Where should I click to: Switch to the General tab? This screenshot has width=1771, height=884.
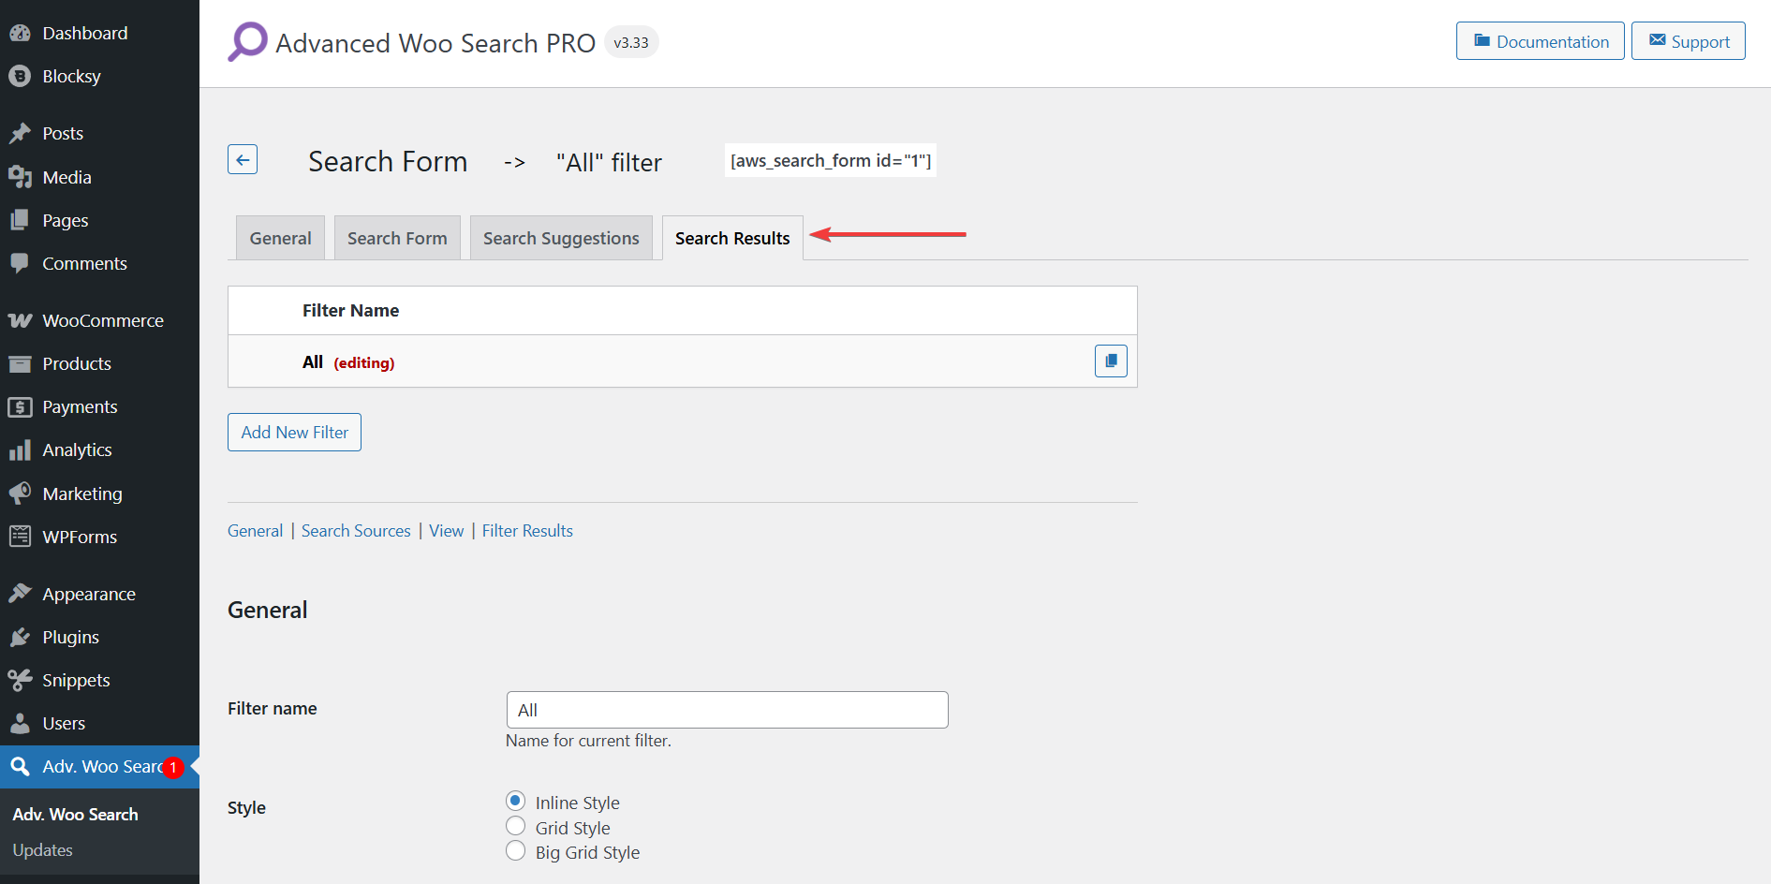coord(281,238)
